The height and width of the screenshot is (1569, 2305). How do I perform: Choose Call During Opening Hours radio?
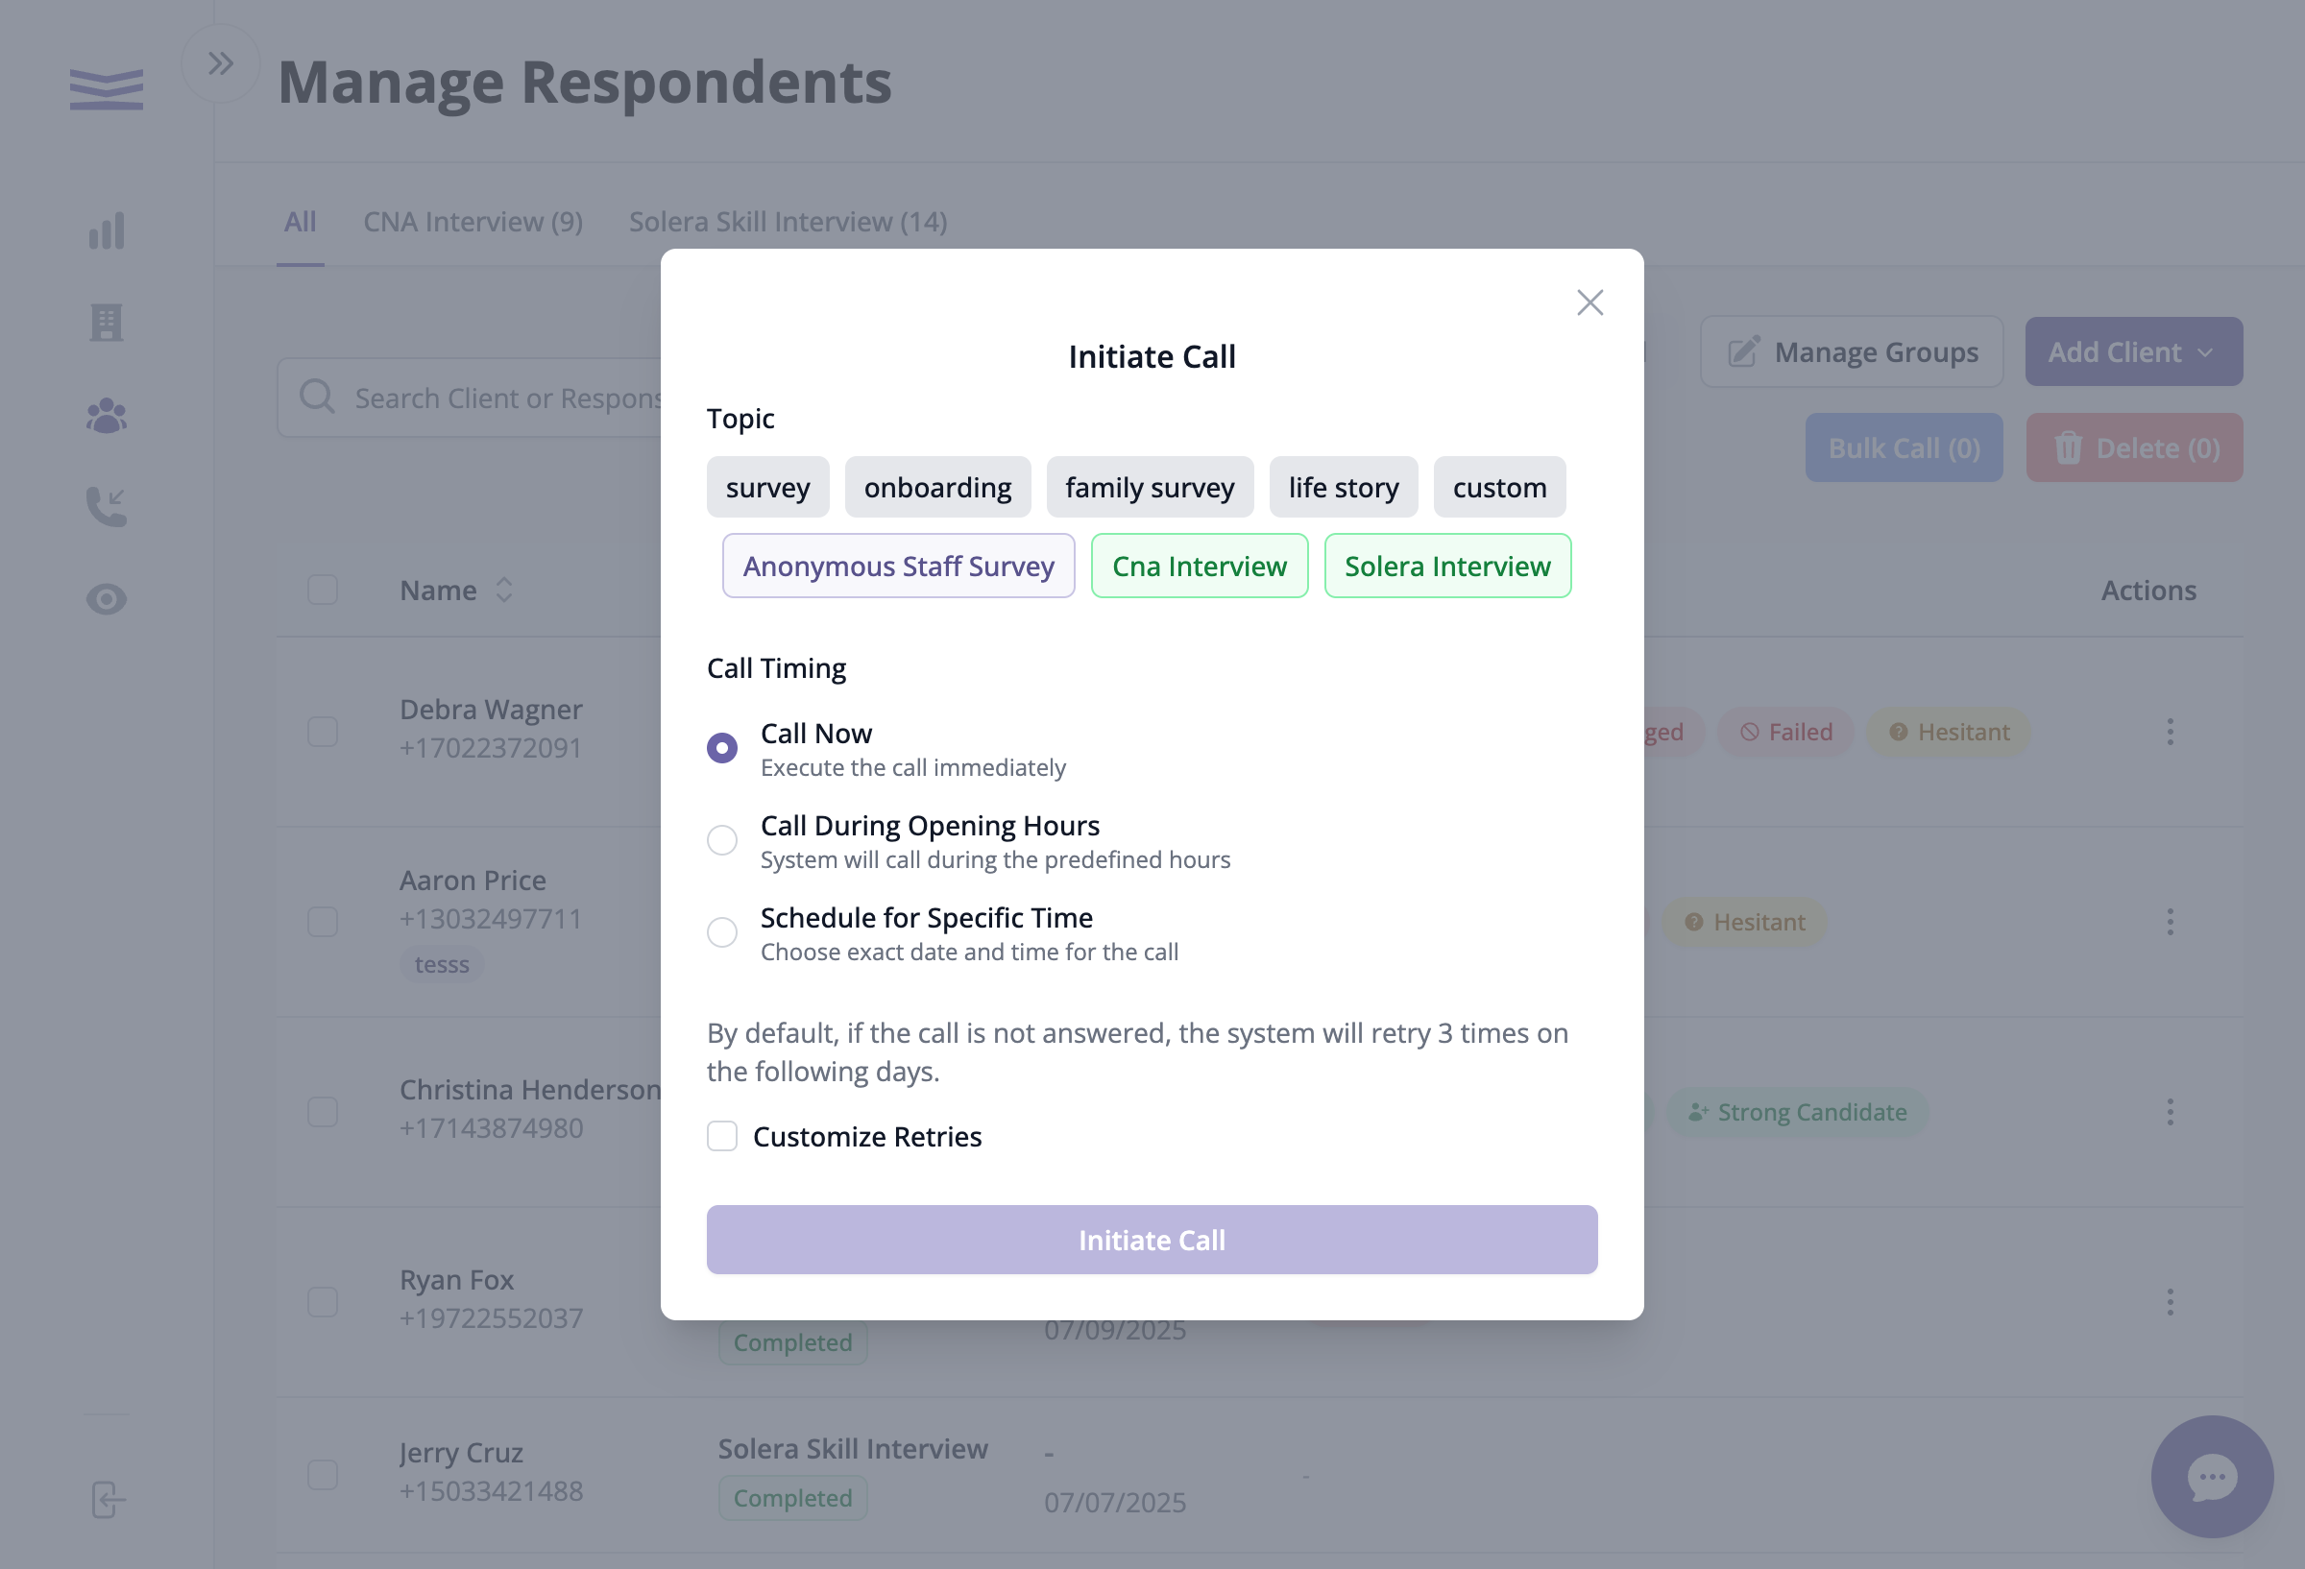coord(722,840)
